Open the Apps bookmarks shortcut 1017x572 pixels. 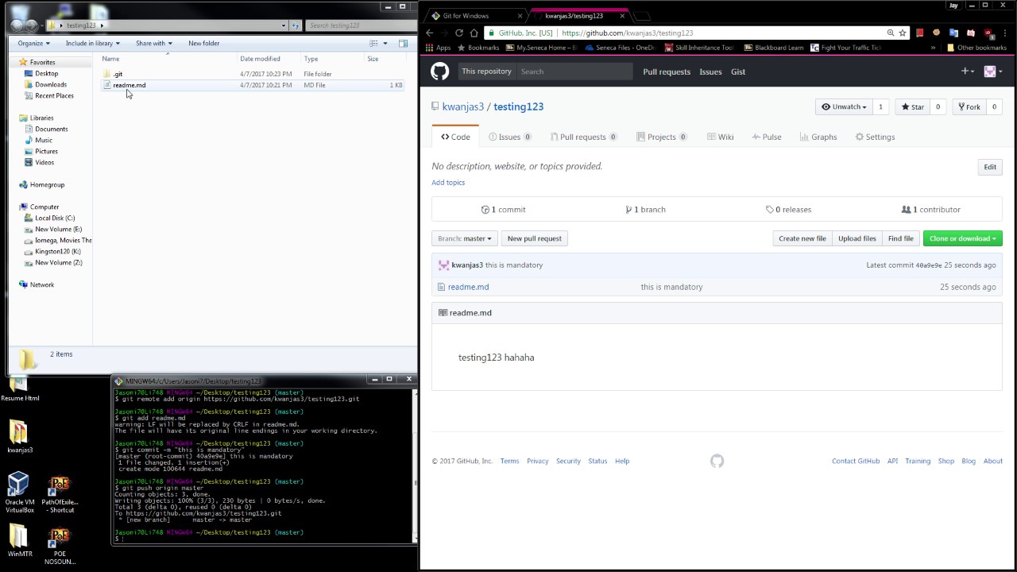tap(438, 48)
